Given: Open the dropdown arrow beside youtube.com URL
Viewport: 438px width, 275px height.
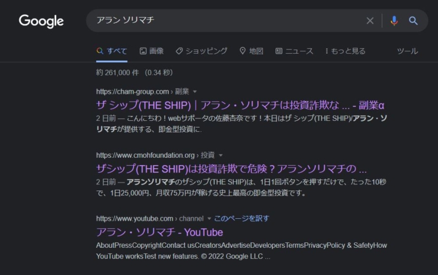Looking at the screenshot, I should coord(209,219).
